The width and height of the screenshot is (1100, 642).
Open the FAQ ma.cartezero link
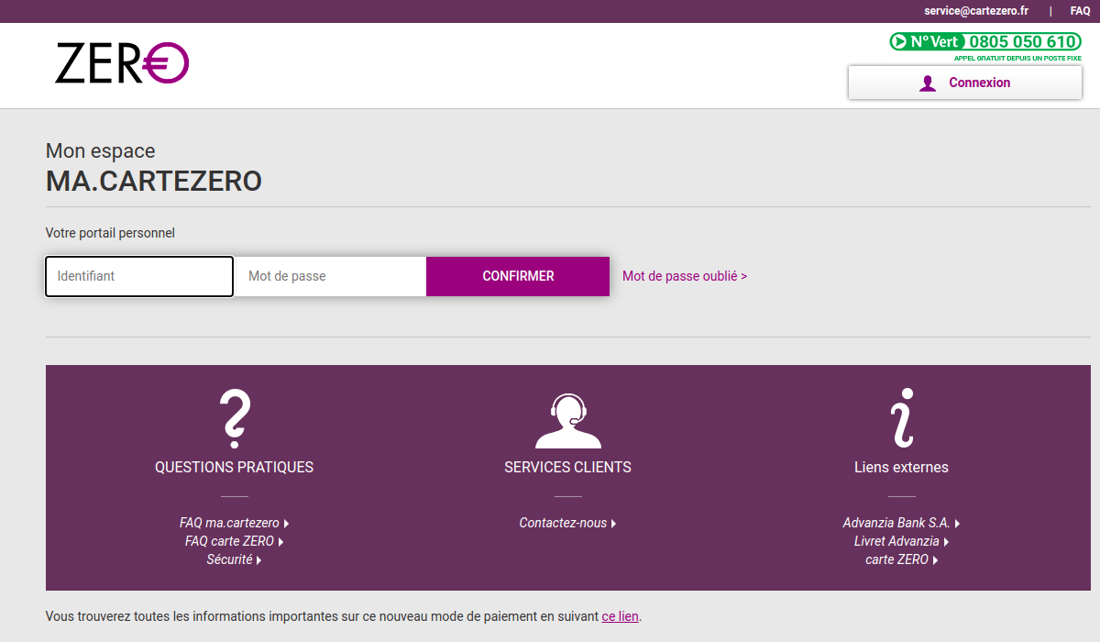click(229, 522)
